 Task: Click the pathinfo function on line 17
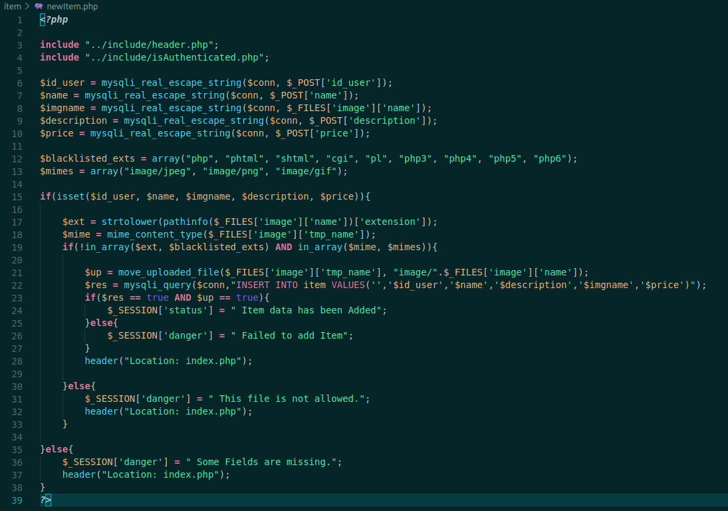[x=186, y=222]
